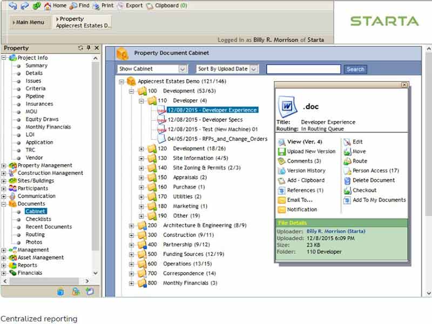Open the Sort By Upload Date dropdown
The image size is (432, 324).
click(x=254, y=69)
